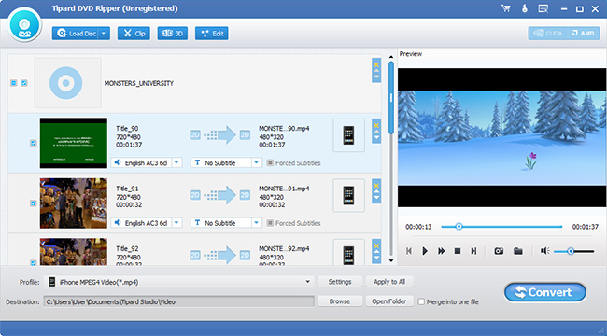Mute the preview audio
This screenshot has height=336, width=607.
tap(545, 251)
